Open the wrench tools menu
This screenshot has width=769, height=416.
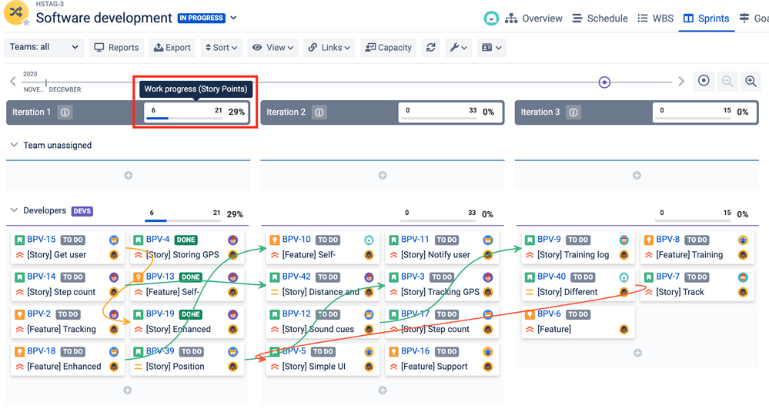pos(459,48)
